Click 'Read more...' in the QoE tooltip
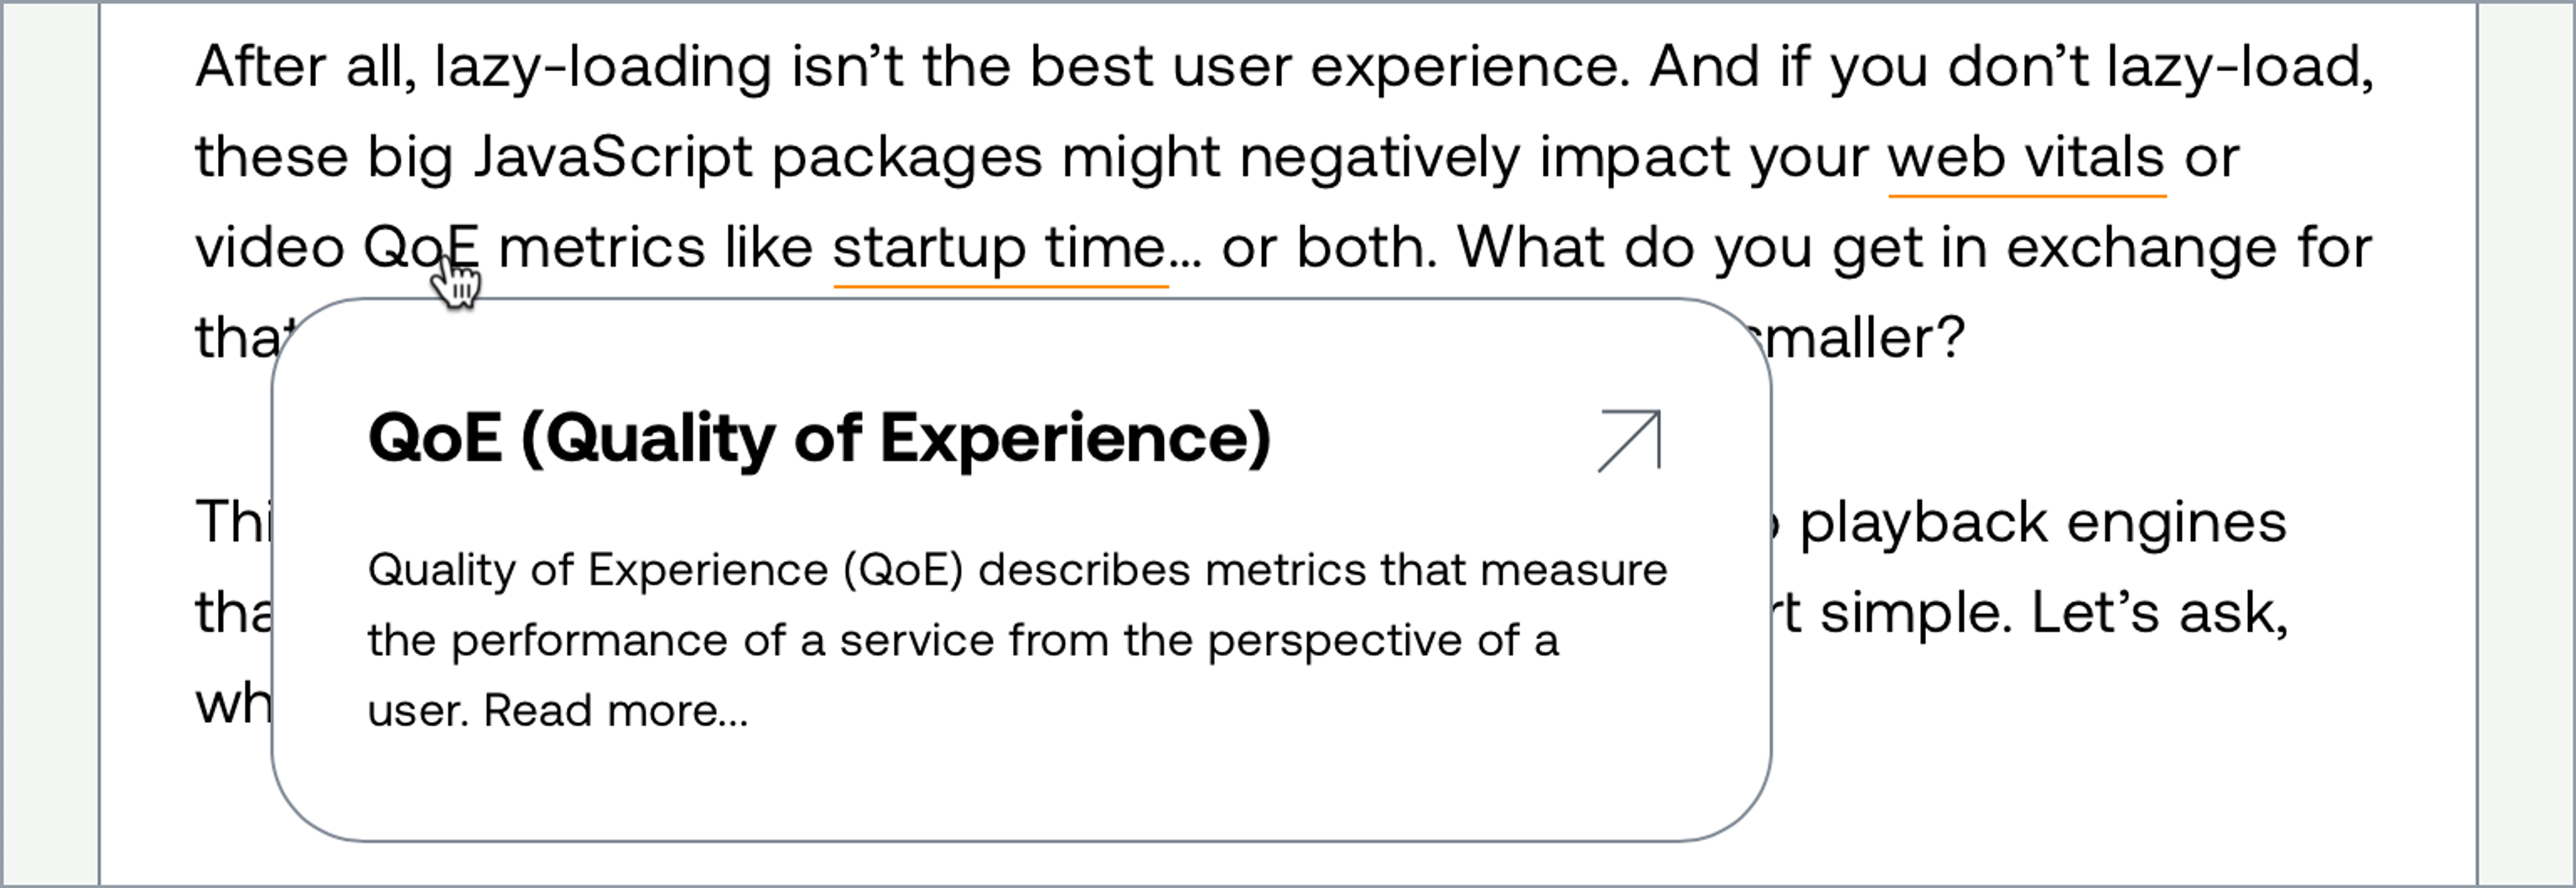The width and height of the screenshot is (2576, 888). pyautogui.click(x=616, y=711)
